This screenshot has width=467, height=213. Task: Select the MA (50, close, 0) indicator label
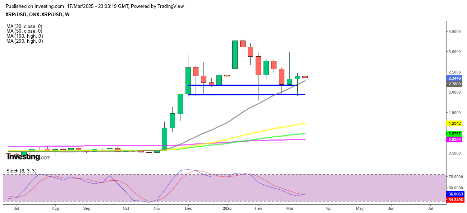coord(24,31)
